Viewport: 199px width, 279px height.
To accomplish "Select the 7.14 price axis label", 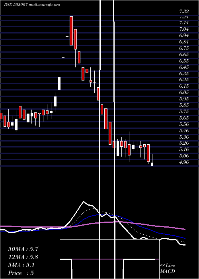I will [184, 23].
